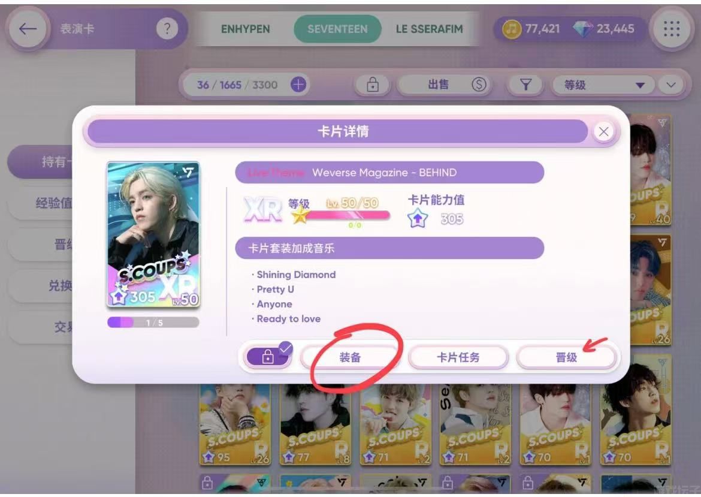Click the 装备 equip button

tap(350, 357)
